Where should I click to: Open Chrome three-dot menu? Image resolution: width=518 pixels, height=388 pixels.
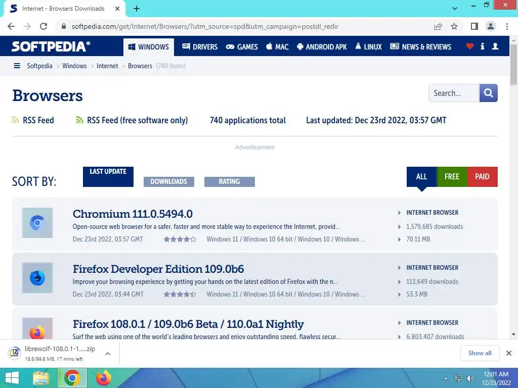coord(507,26)
